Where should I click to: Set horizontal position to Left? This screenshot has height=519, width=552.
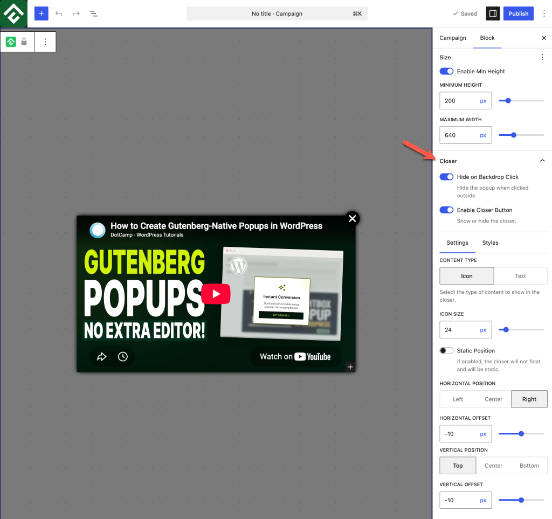pyautogui.click(x=458, y=399)
